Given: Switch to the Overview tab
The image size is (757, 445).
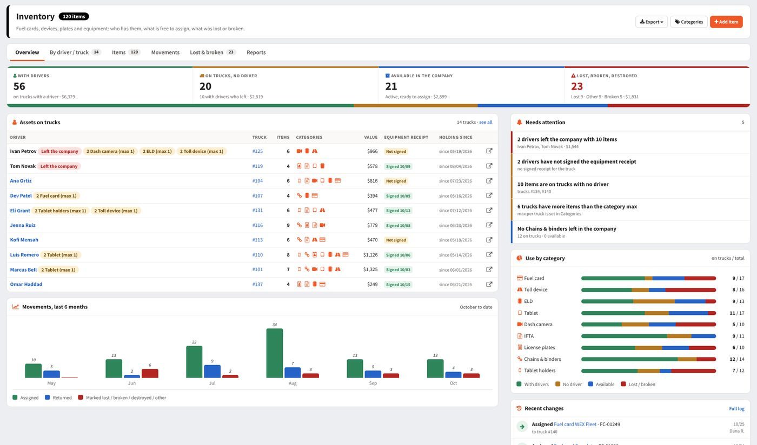Looking at the screenshot, I should pyautogui.click(x=27, y=52).
